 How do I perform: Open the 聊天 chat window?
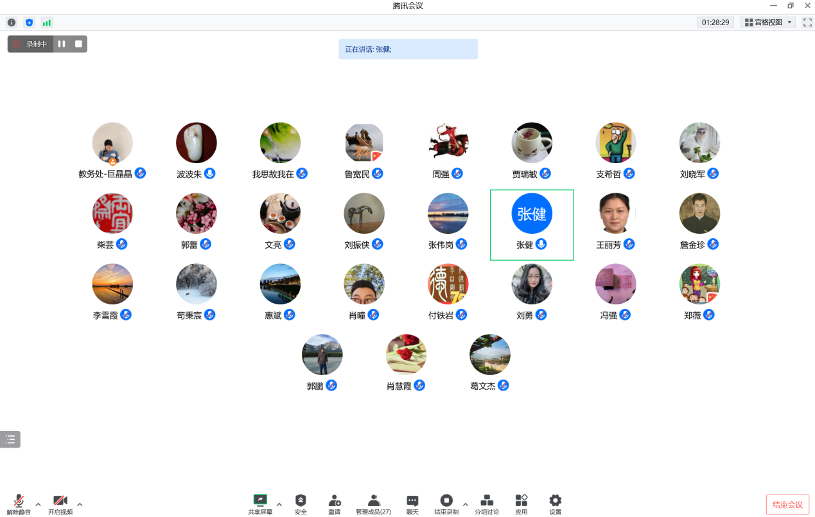[412, 504]
